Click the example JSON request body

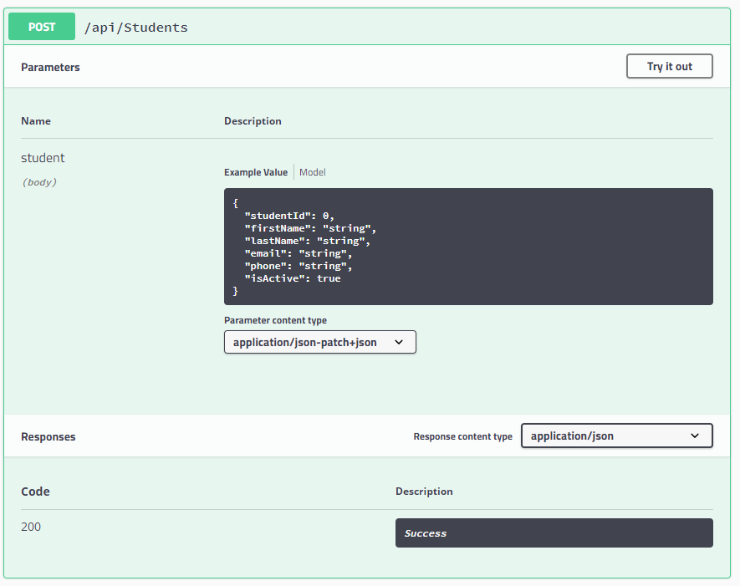pos(468,247)
